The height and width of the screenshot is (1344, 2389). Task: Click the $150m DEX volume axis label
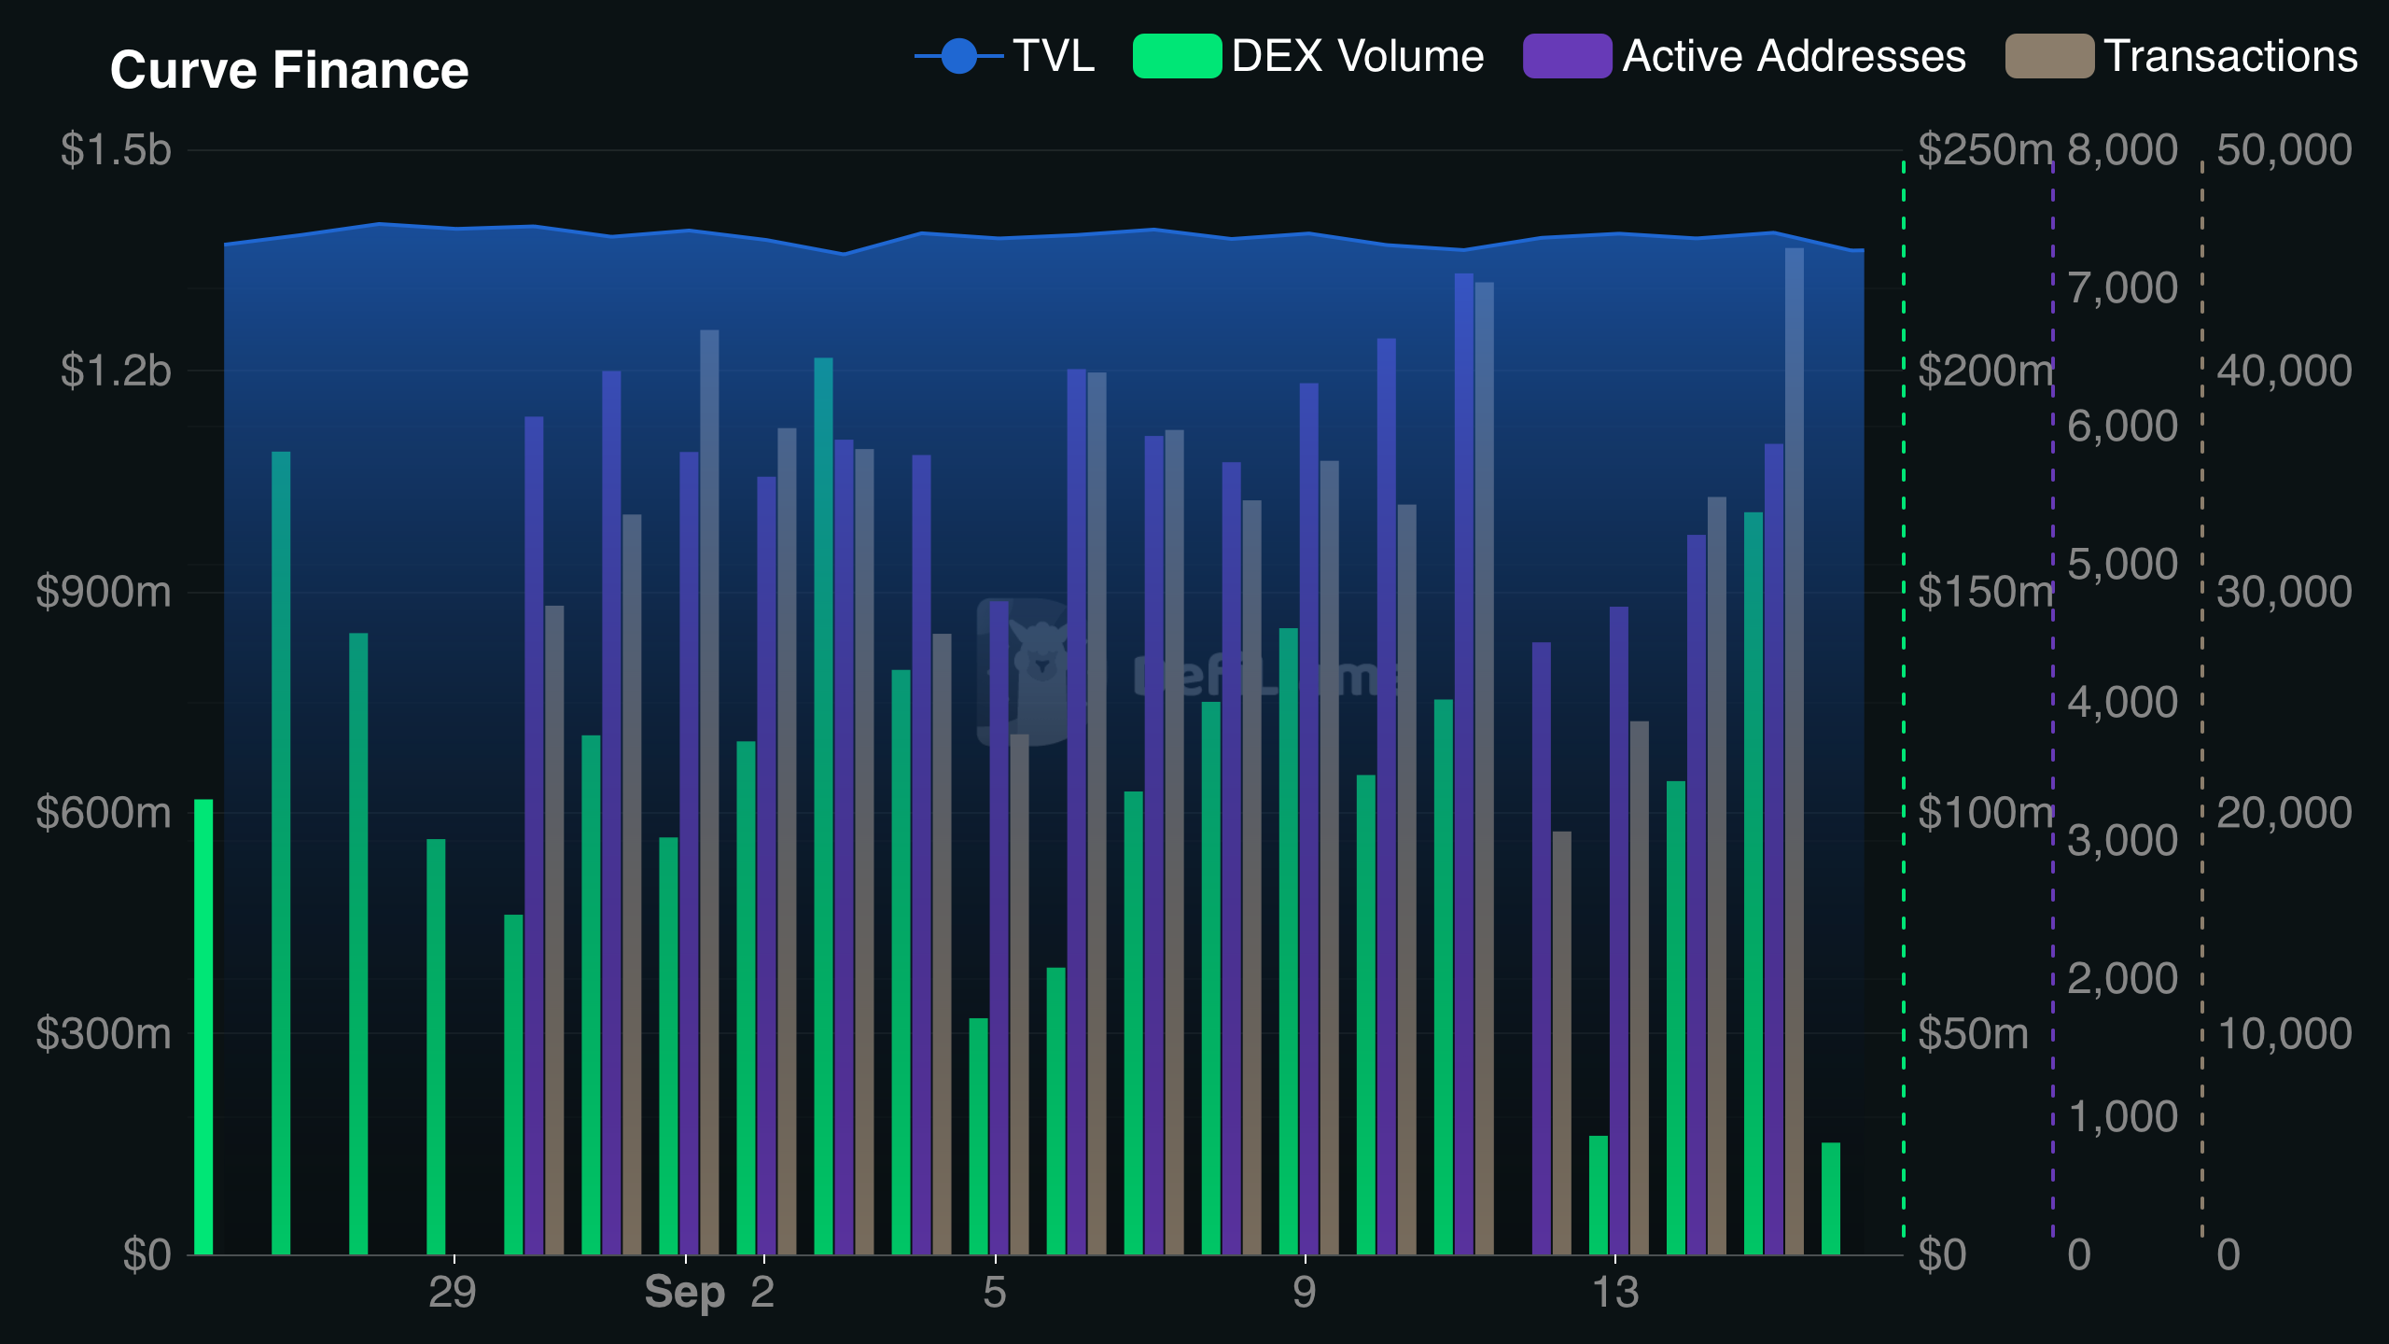[x=1986, y=592]
